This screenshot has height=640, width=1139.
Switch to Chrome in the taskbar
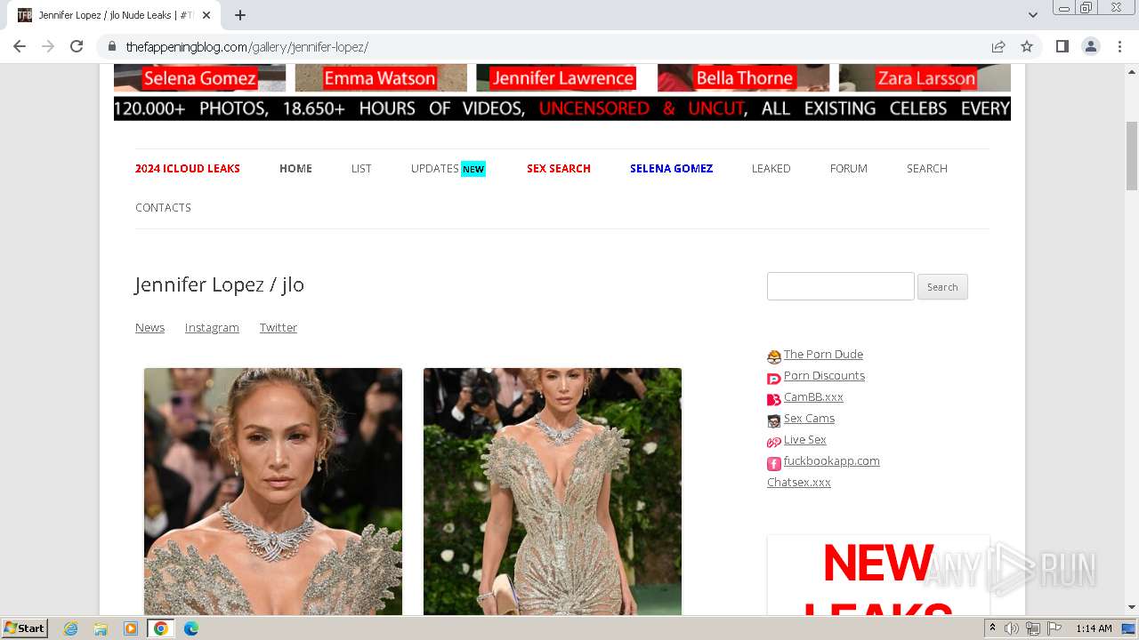pyautogui.click(x=160, y=628)
